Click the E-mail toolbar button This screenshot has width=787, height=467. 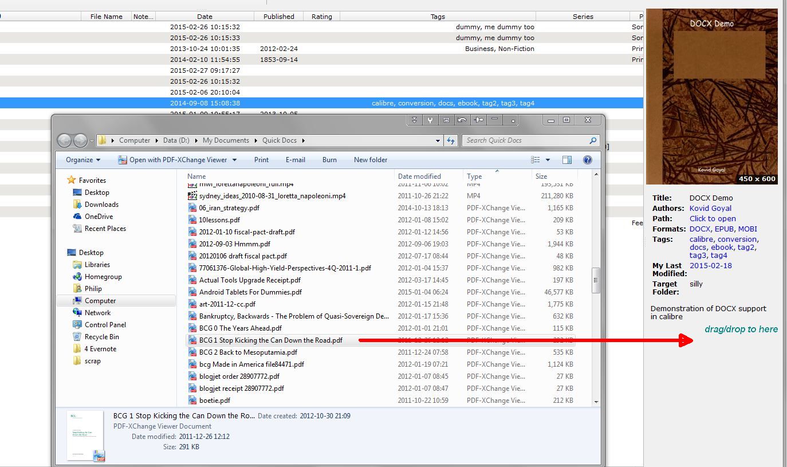(295, 160)
